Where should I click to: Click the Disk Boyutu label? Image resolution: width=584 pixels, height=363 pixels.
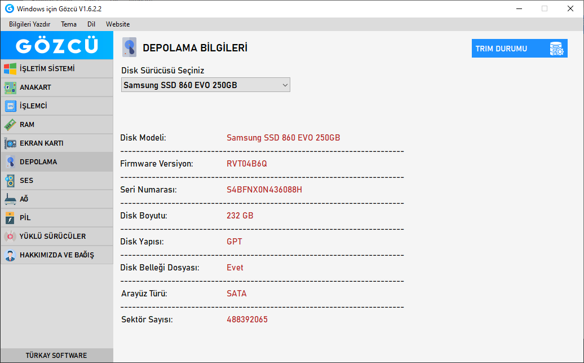tap(144, 216)
